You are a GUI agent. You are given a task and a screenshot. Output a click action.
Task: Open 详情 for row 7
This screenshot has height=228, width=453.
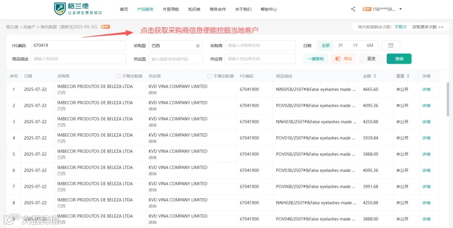(427, 187)
